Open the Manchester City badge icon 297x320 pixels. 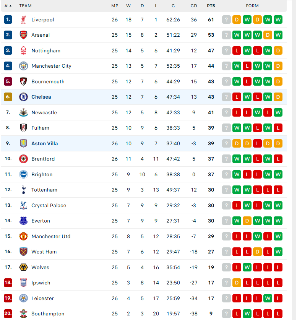click(x=23, y=66)
